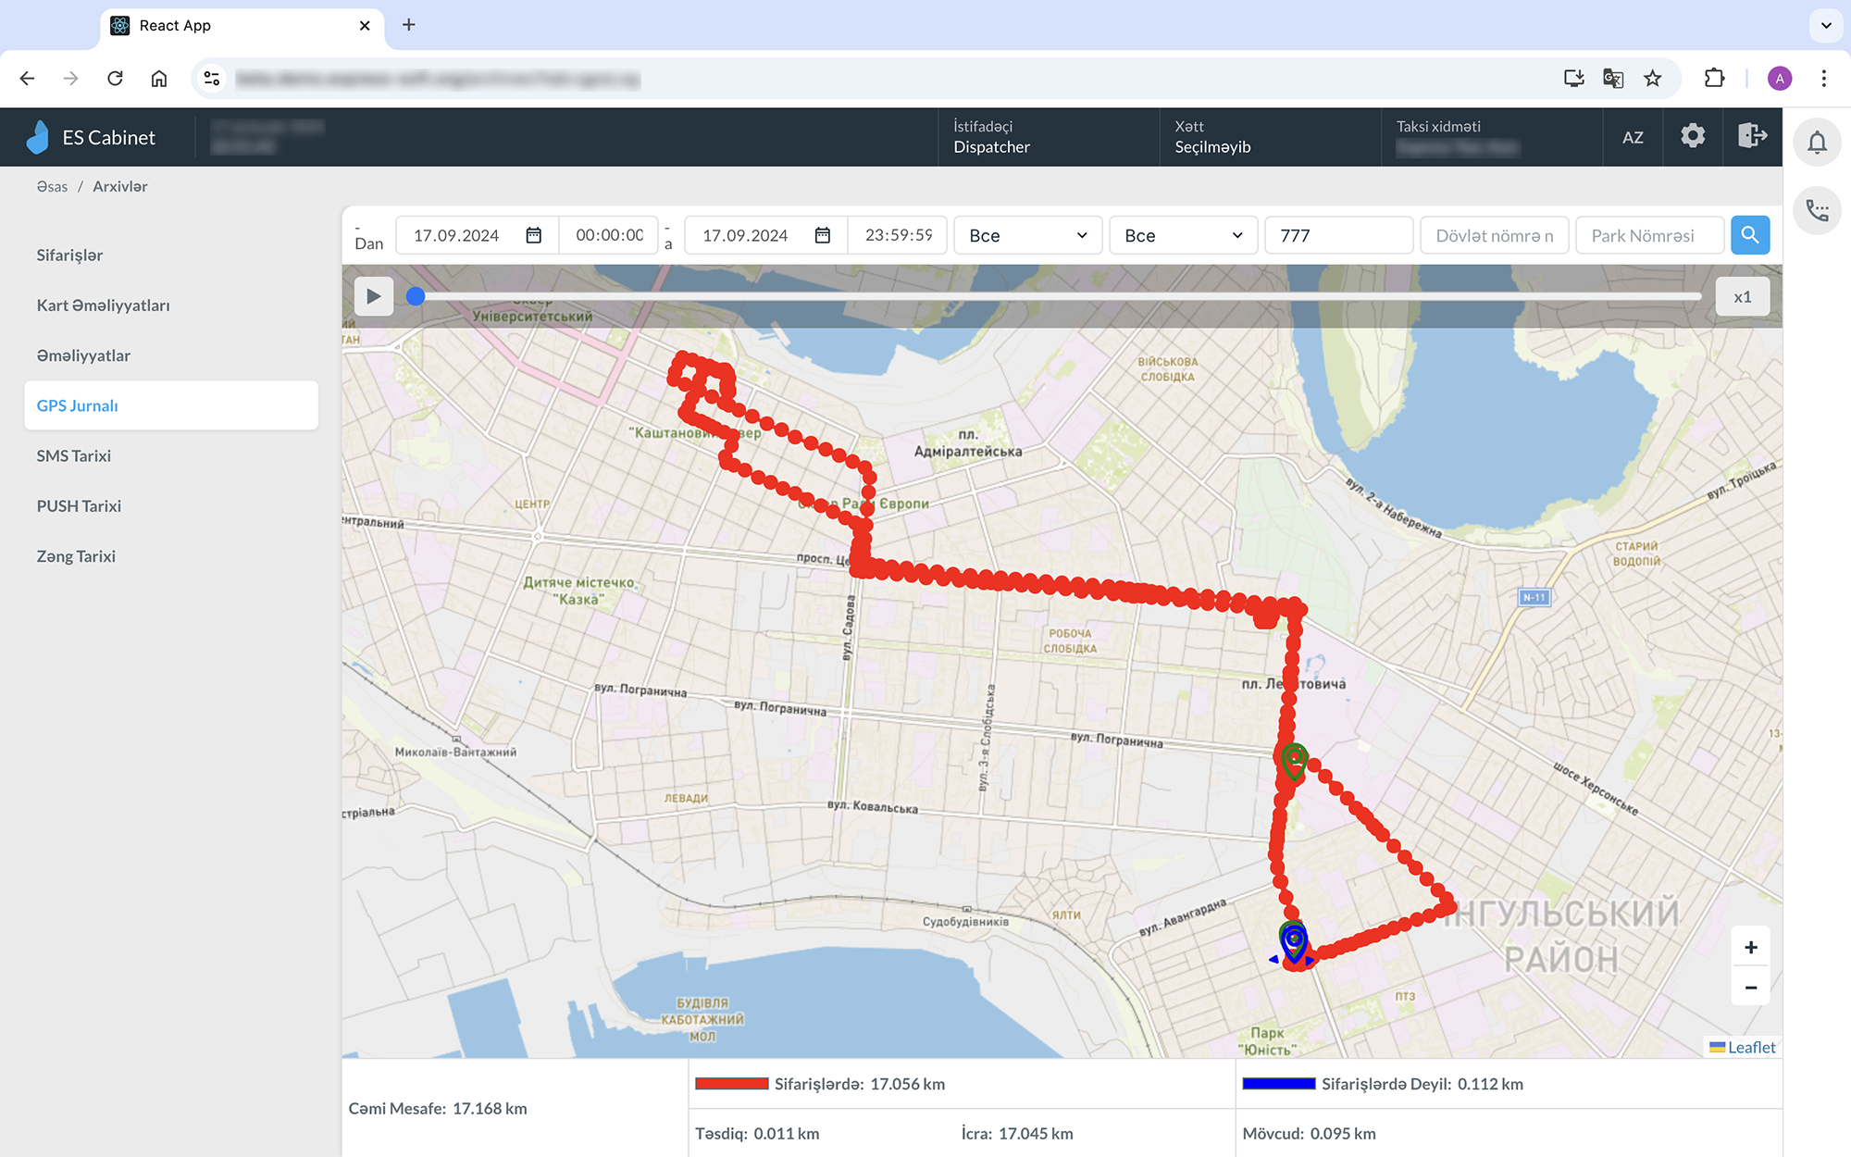Click the blue location marker on map
The height and width of the screenshot is (1157, 1851).
coord(1294,946)
